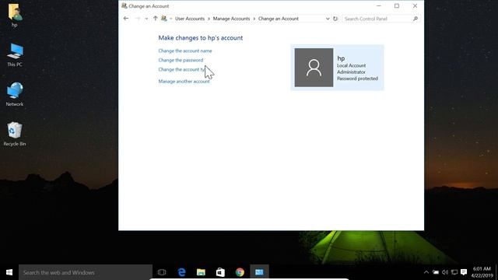Click the search magnifier icon
This screenshot has width=498, height=280.
[416, 19]
